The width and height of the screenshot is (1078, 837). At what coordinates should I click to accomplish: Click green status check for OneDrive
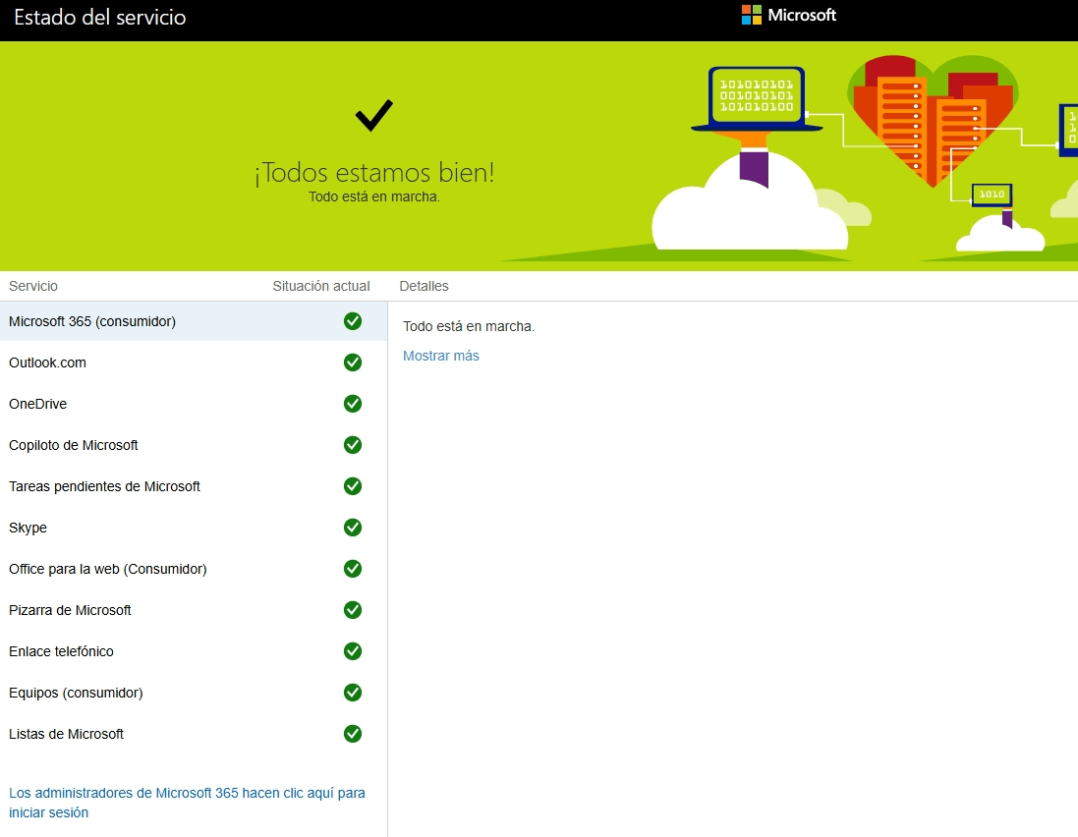tap(353, 404)
